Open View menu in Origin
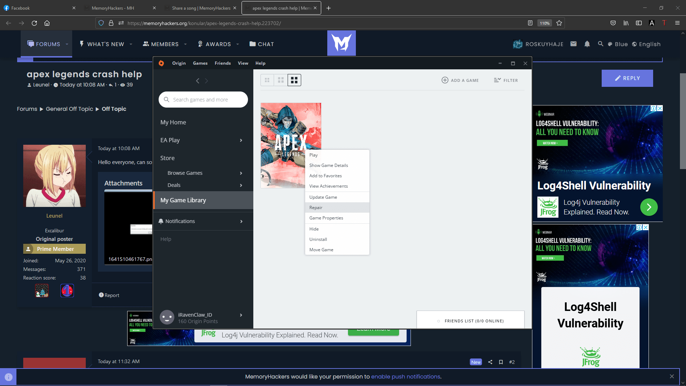686x386 pixels. tap(243, 63)
